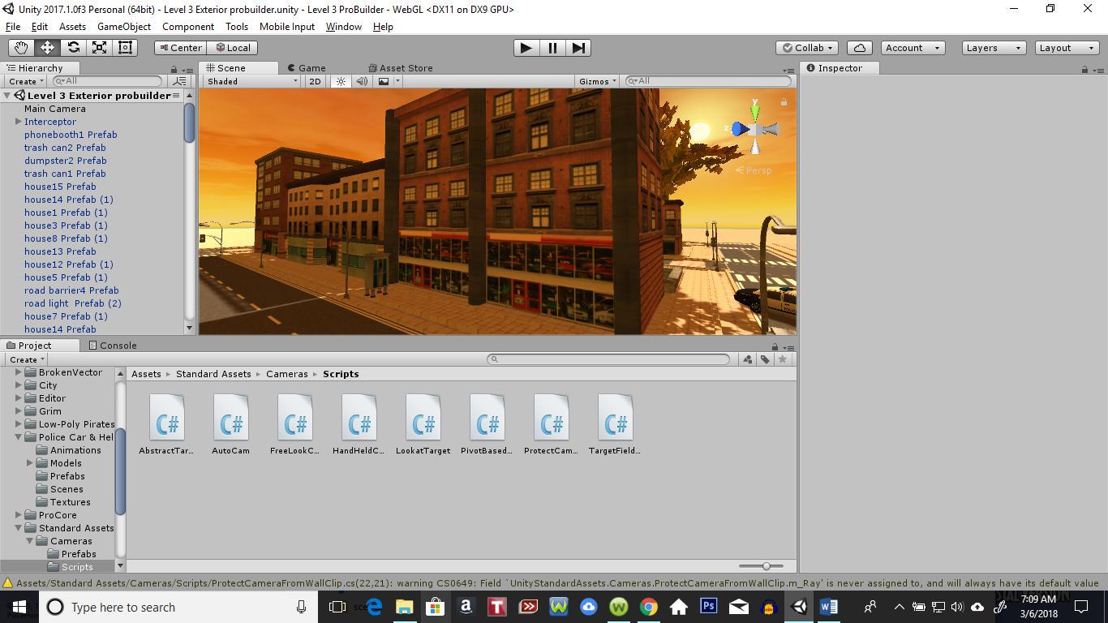Click hierarchy search filter icon button
The width and height of the screenshot is (1108, 623).
point(180,81)
